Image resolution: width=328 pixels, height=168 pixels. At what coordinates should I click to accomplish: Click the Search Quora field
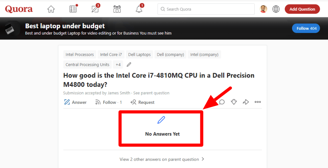[x=206, y=9]
